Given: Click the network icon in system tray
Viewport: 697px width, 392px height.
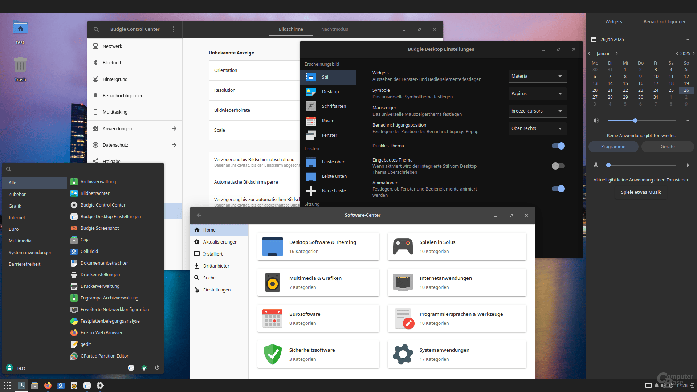Looking at the screenshot, I should pos(648,385).
